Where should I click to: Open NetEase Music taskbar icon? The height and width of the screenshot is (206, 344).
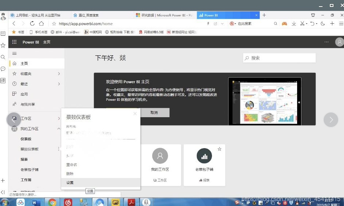(x=68, y=202)
